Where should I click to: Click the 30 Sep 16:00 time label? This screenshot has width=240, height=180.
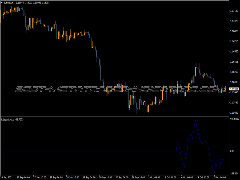coord(138,177)
